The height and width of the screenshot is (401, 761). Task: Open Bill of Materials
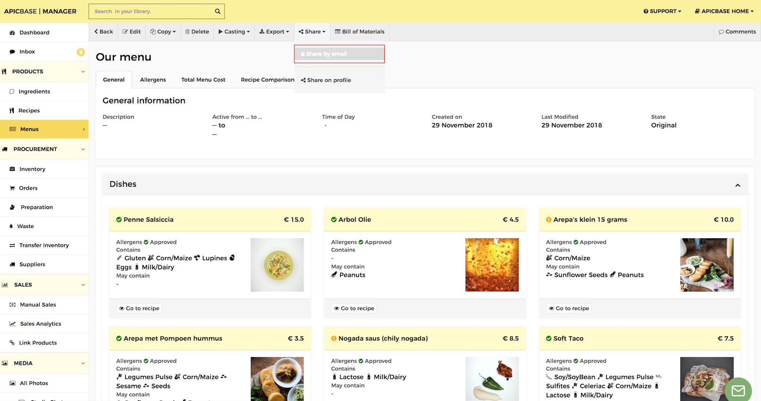tap(360, 32)
